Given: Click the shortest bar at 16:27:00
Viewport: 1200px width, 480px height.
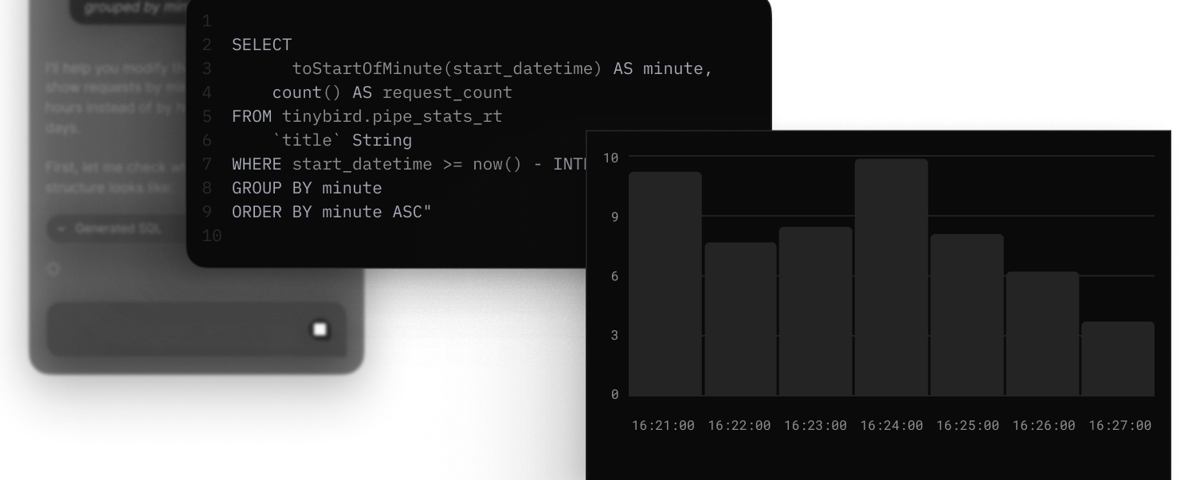Looking at the screenshot, I should (x=1117, y=358).
